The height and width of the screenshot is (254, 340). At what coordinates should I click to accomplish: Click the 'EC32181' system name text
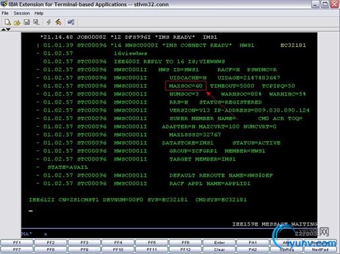pyautogui.click(x=293, y=45)
